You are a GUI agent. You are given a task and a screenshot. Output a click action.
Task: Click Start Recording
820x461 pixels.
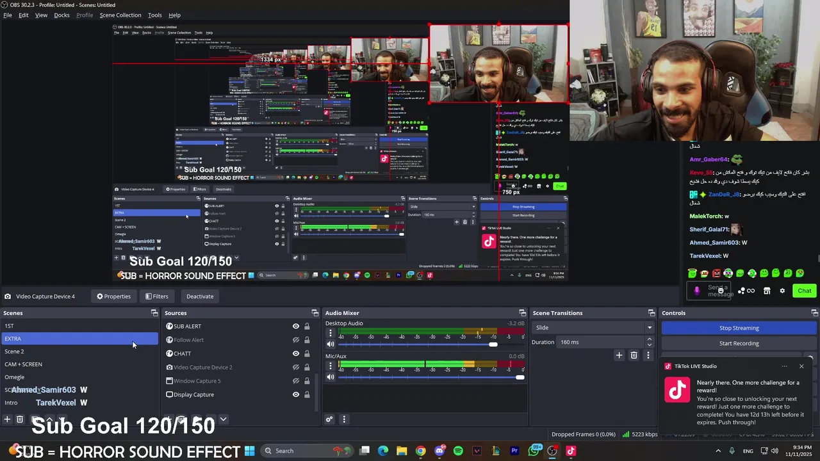[739, 343]
